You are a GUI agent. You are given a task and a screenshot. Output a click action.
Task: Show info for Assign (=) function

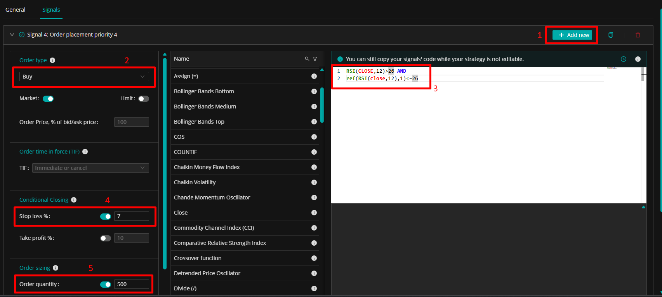tap(314, 76)
